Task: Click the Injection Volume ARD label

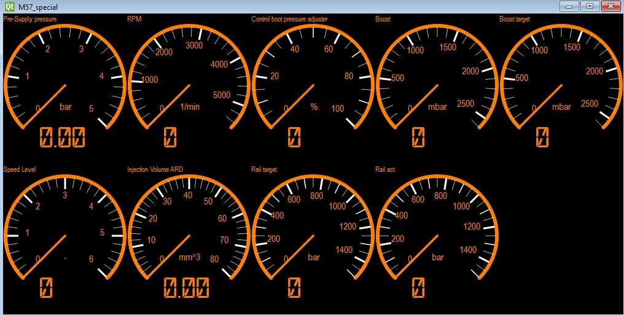Action: pos(155,169)
